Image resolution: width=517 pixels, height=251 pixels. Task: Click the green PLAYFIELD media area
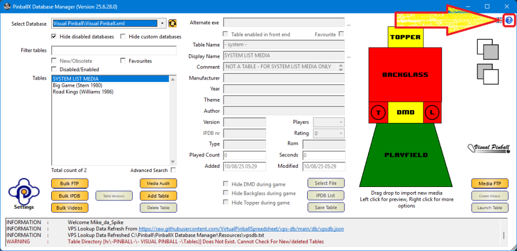405,155
